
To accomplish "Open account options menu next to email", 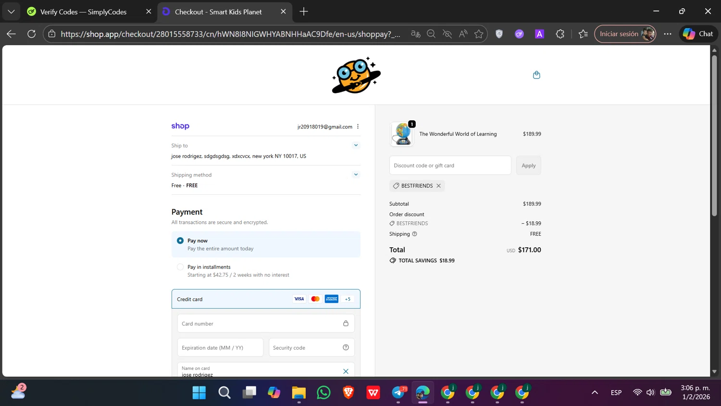I will click(358, 127).
